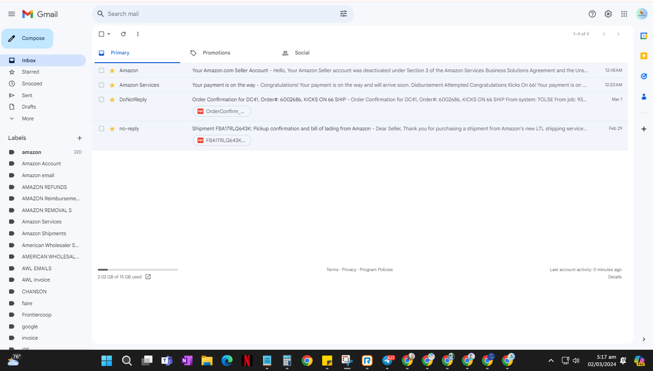Open Netflix from the taskbar
This screenshot has height=371, width=653.
pos(247,361)
